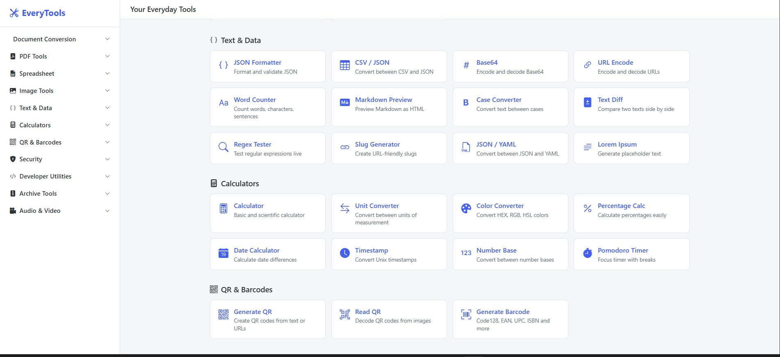Click the Date Calculator calendar icon
The height and width of the screenshot is (357, 780).
[x=224, y=253]
